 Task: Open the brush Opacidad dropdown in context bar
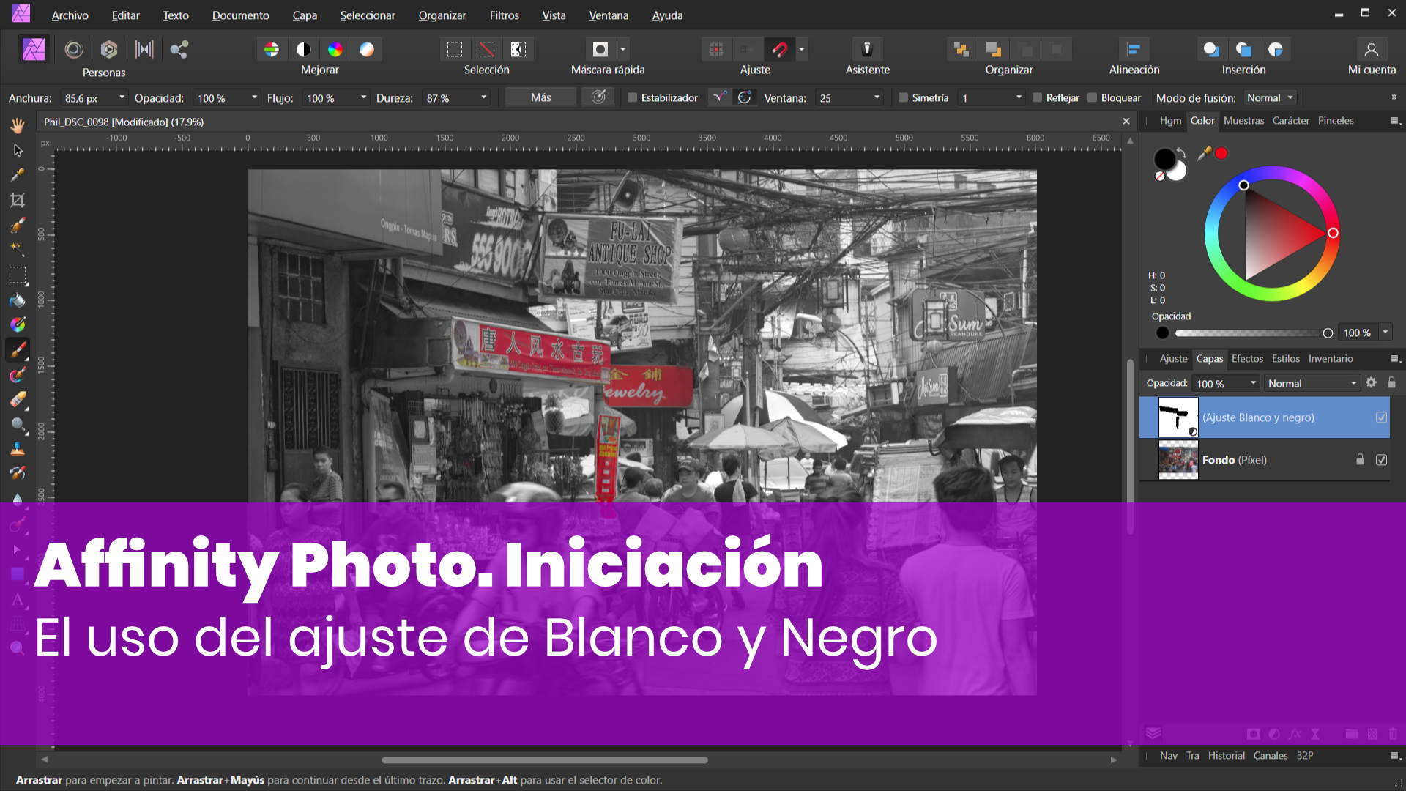[x=254, y=97]
